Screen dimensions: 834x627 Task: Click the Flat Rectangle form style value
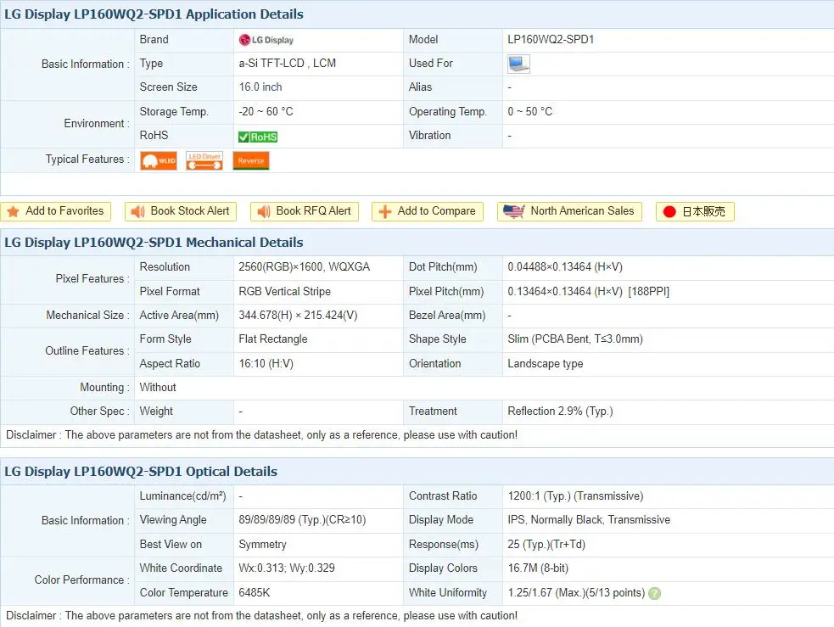[273, 339]
